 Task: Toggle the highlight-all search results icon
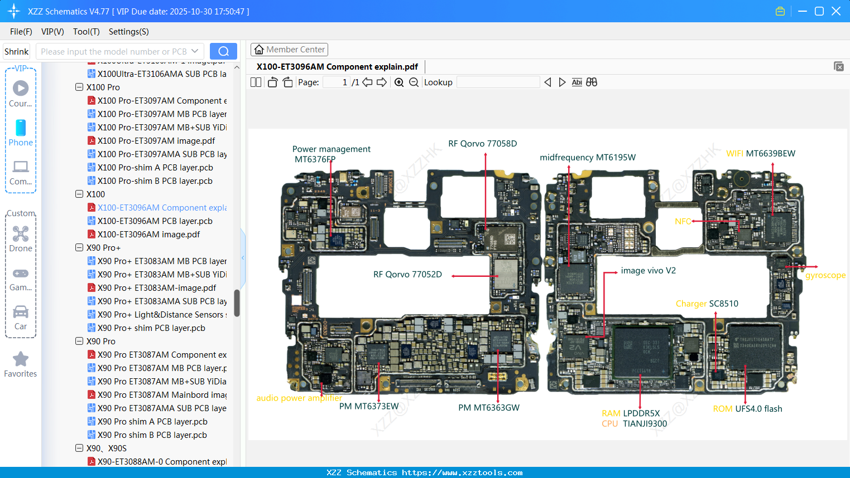click(592, 82)
